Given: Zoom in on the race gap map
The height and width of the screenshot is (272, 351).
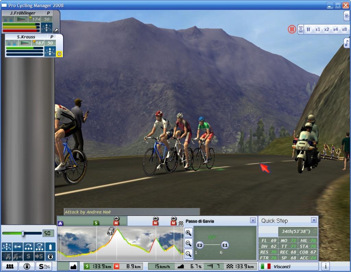Looking at the screenshot, I should click(189, 233).
